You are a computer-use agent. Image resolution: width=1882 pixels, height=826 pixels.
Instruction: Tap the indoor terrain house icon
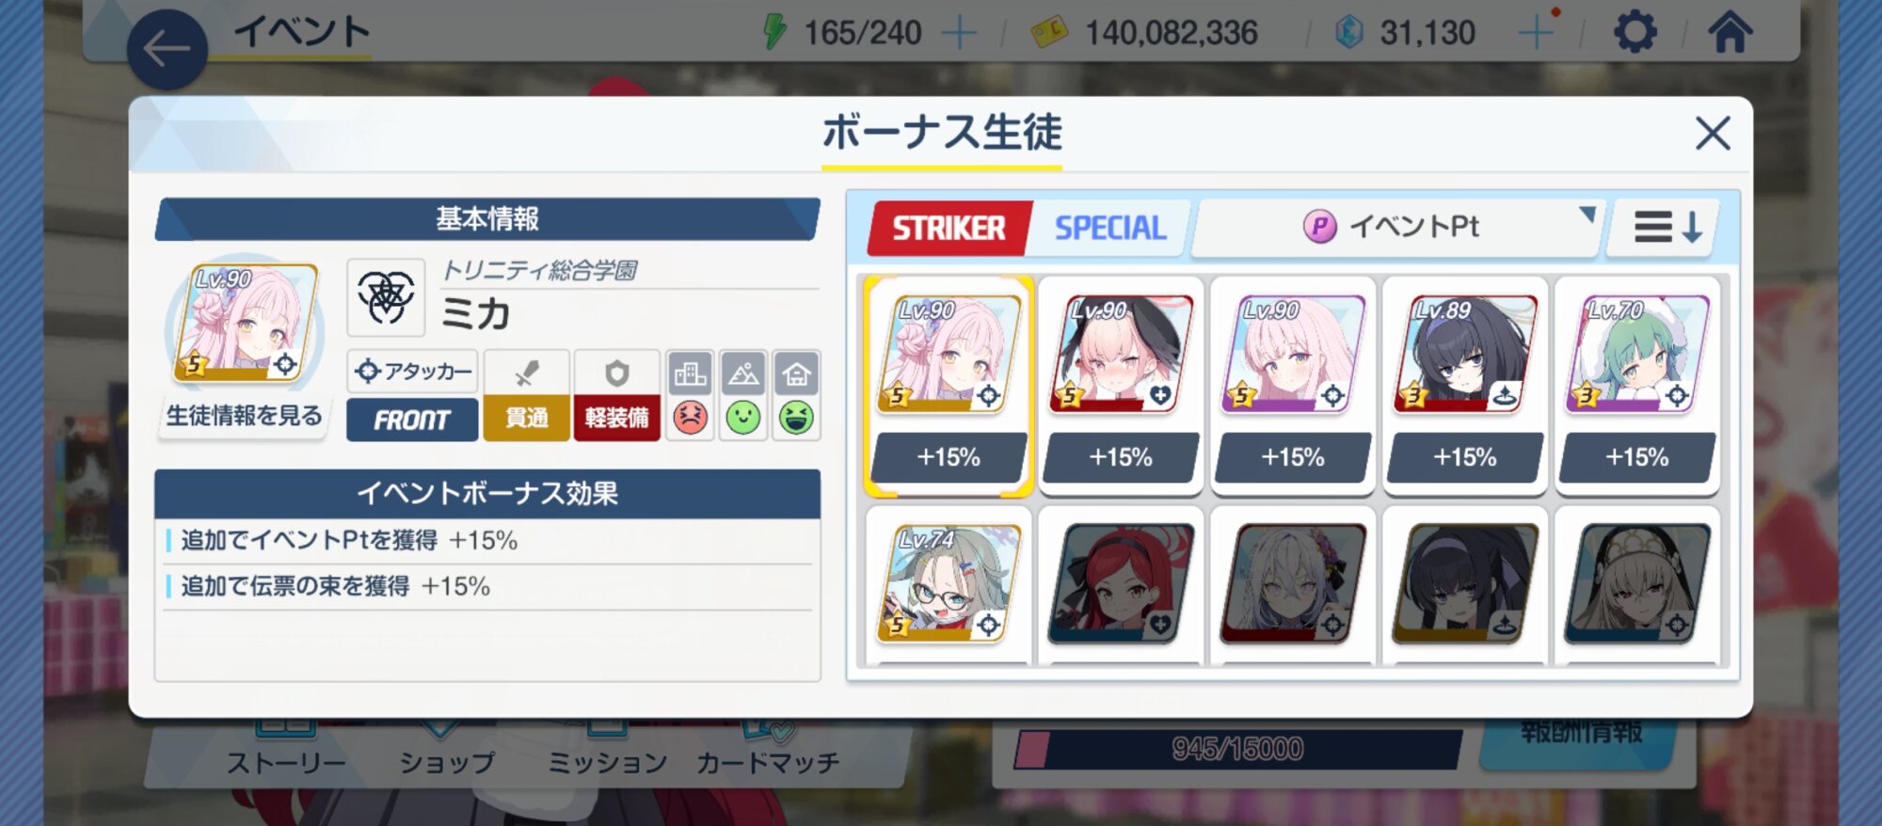pyautogui.click(x=796, y=374)
